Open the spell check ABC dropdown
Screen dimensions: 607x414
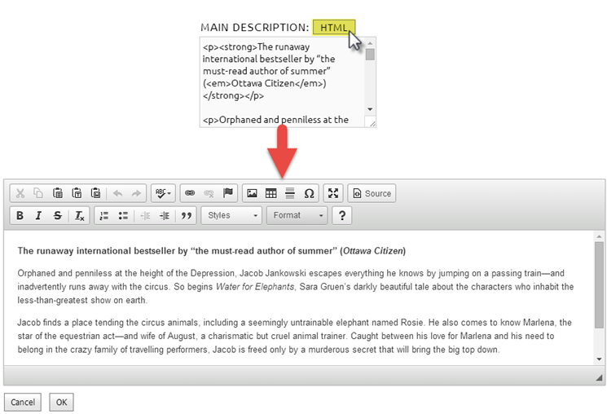[x=163, y=193]
